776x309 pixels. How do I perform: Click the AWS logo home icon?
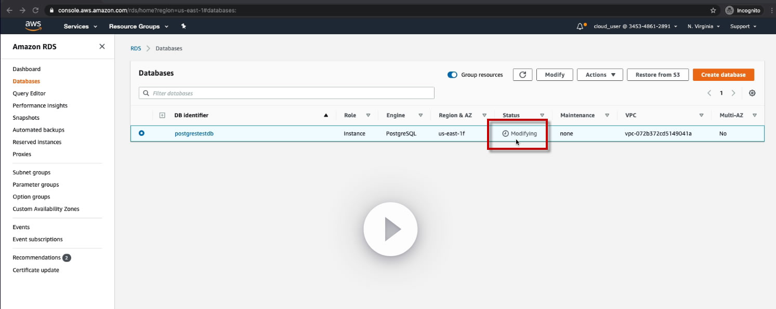[33, 26]
